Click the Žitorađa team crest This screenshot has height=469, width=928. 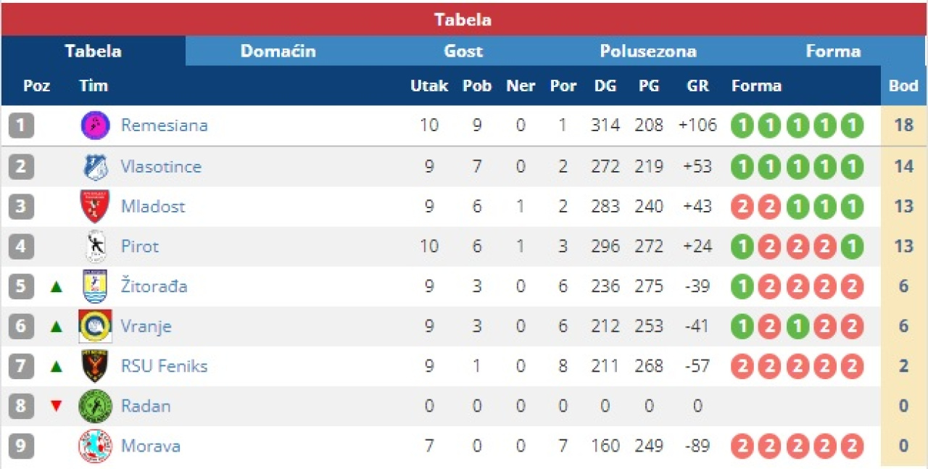95,286
